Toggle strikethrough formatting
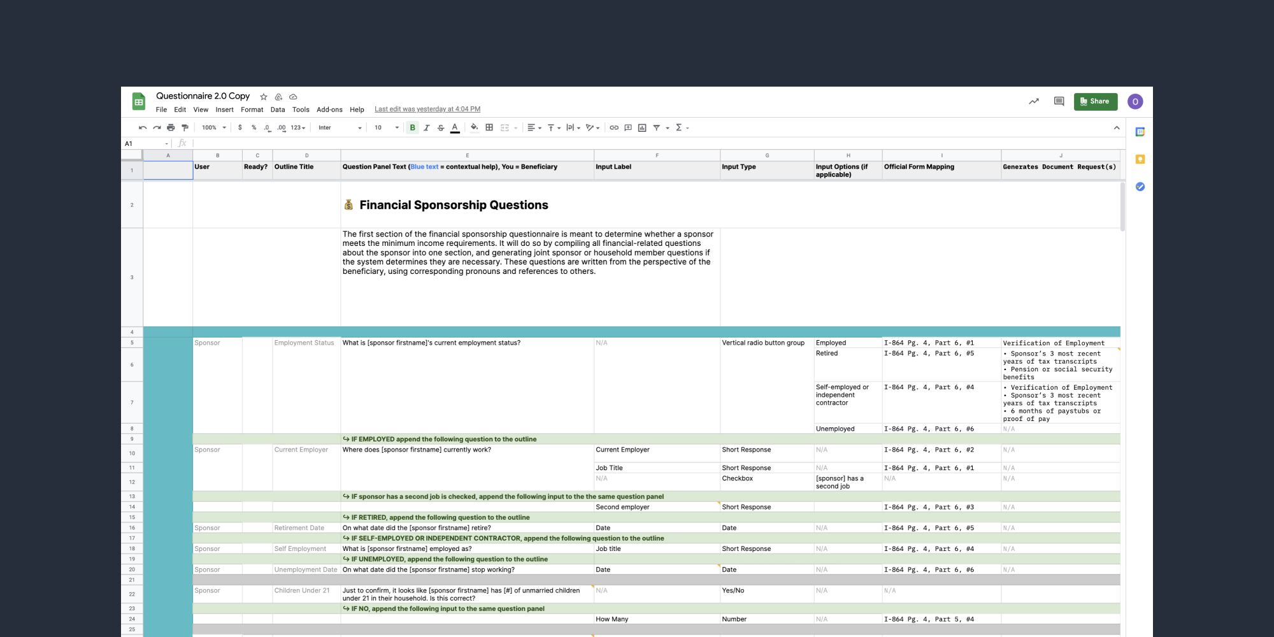This screenshot has width=1274, height=637. tap(441, 127)
